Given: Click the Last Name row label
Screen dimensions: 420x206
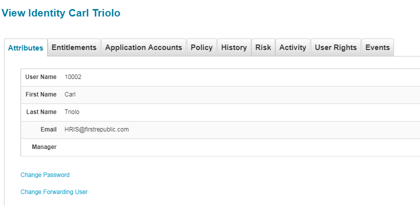Looking at the screenshot, I should click(x=41, y=112).
